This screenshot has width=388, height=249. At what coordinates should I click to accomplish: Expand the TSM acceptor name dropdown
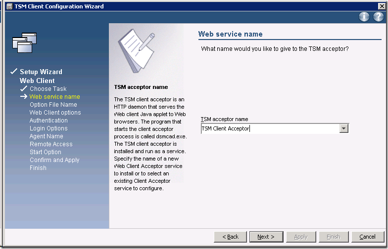tap(344, 128)
